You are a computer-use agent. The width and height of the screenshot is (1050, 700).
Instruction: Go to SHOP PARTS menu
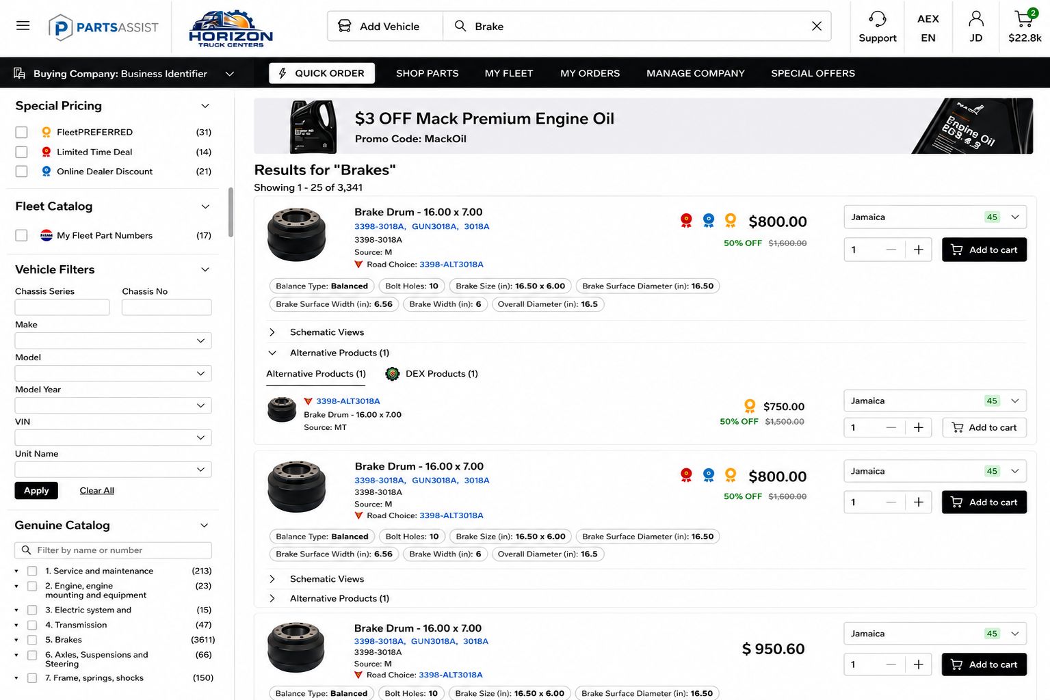(428, 73)
